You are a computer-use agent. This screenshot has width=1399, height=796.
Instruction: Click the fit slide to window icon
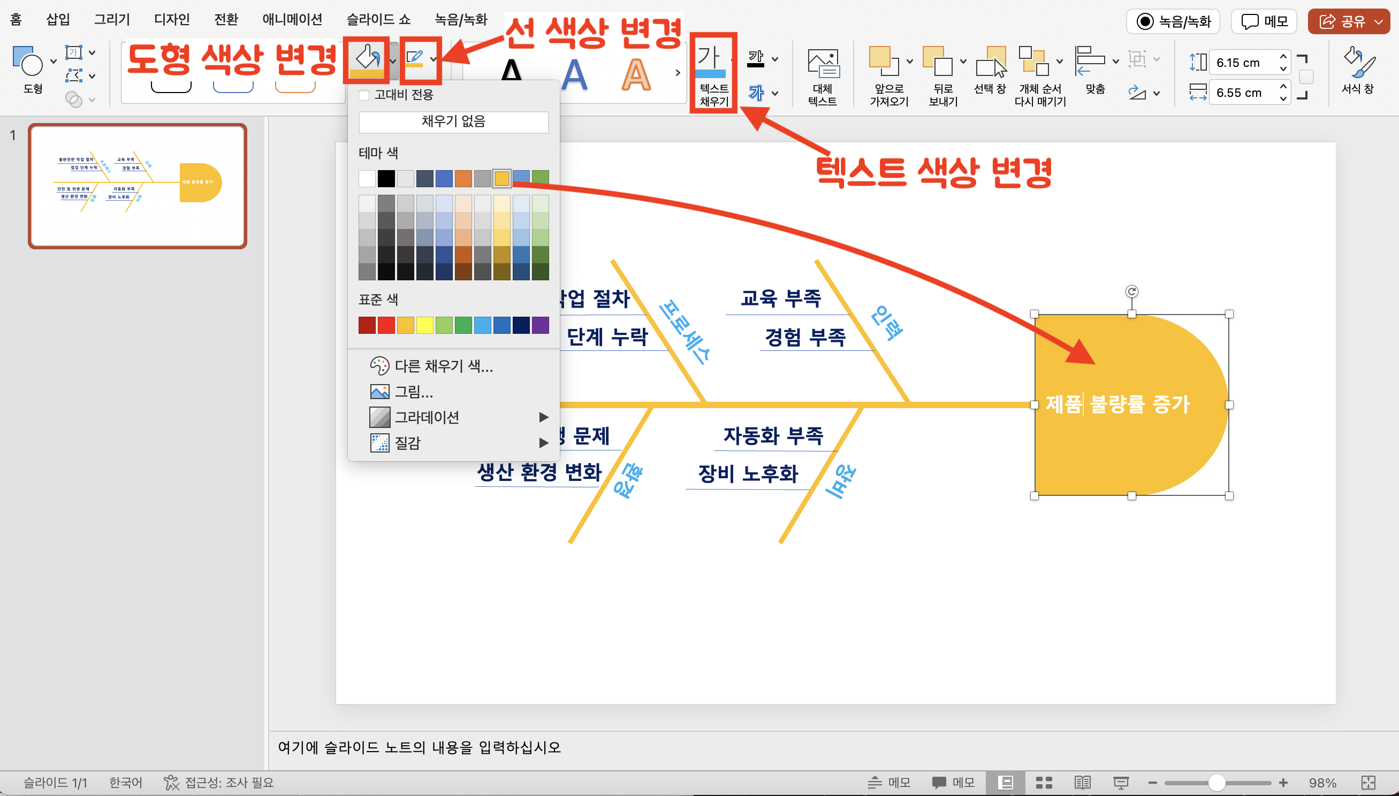(x=1368, y=783)
